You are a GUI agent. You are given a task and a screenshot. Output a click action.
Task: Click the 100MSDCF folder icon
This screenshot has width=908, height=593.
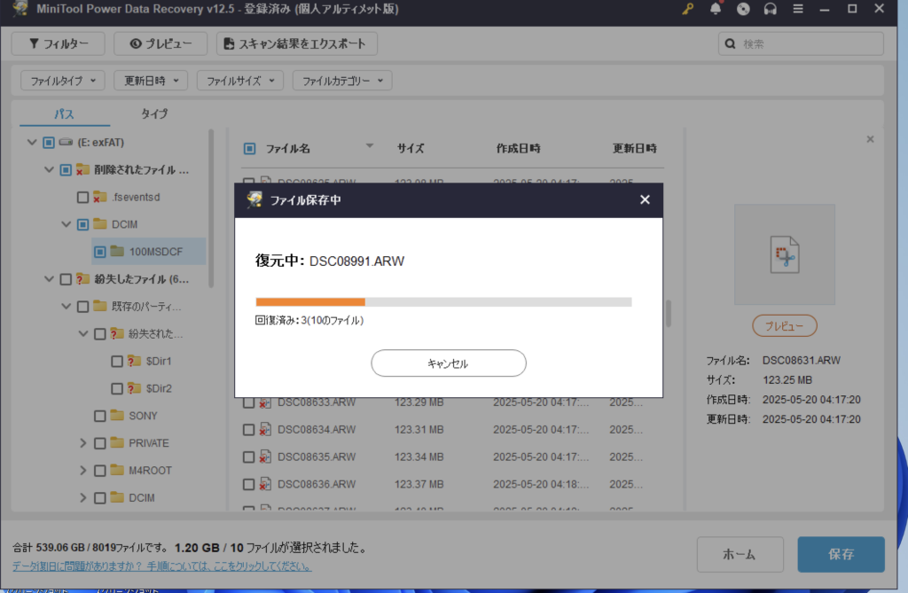(118, 252)
